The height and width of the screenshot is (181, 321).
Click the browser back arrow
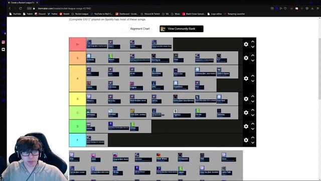coord(10,9)
